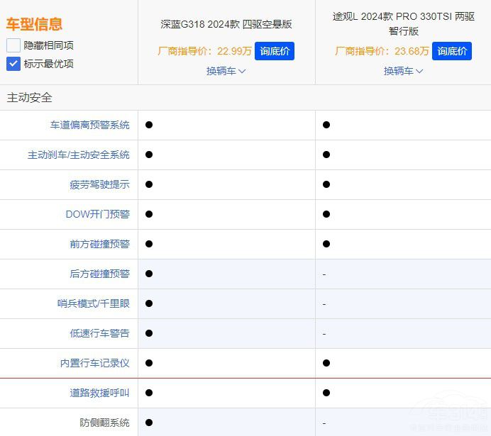The image size is (491, 436).
Task: Open 前方碰撞预警 feature explanation
Action: pyautogui.click(x=99, y=244)
